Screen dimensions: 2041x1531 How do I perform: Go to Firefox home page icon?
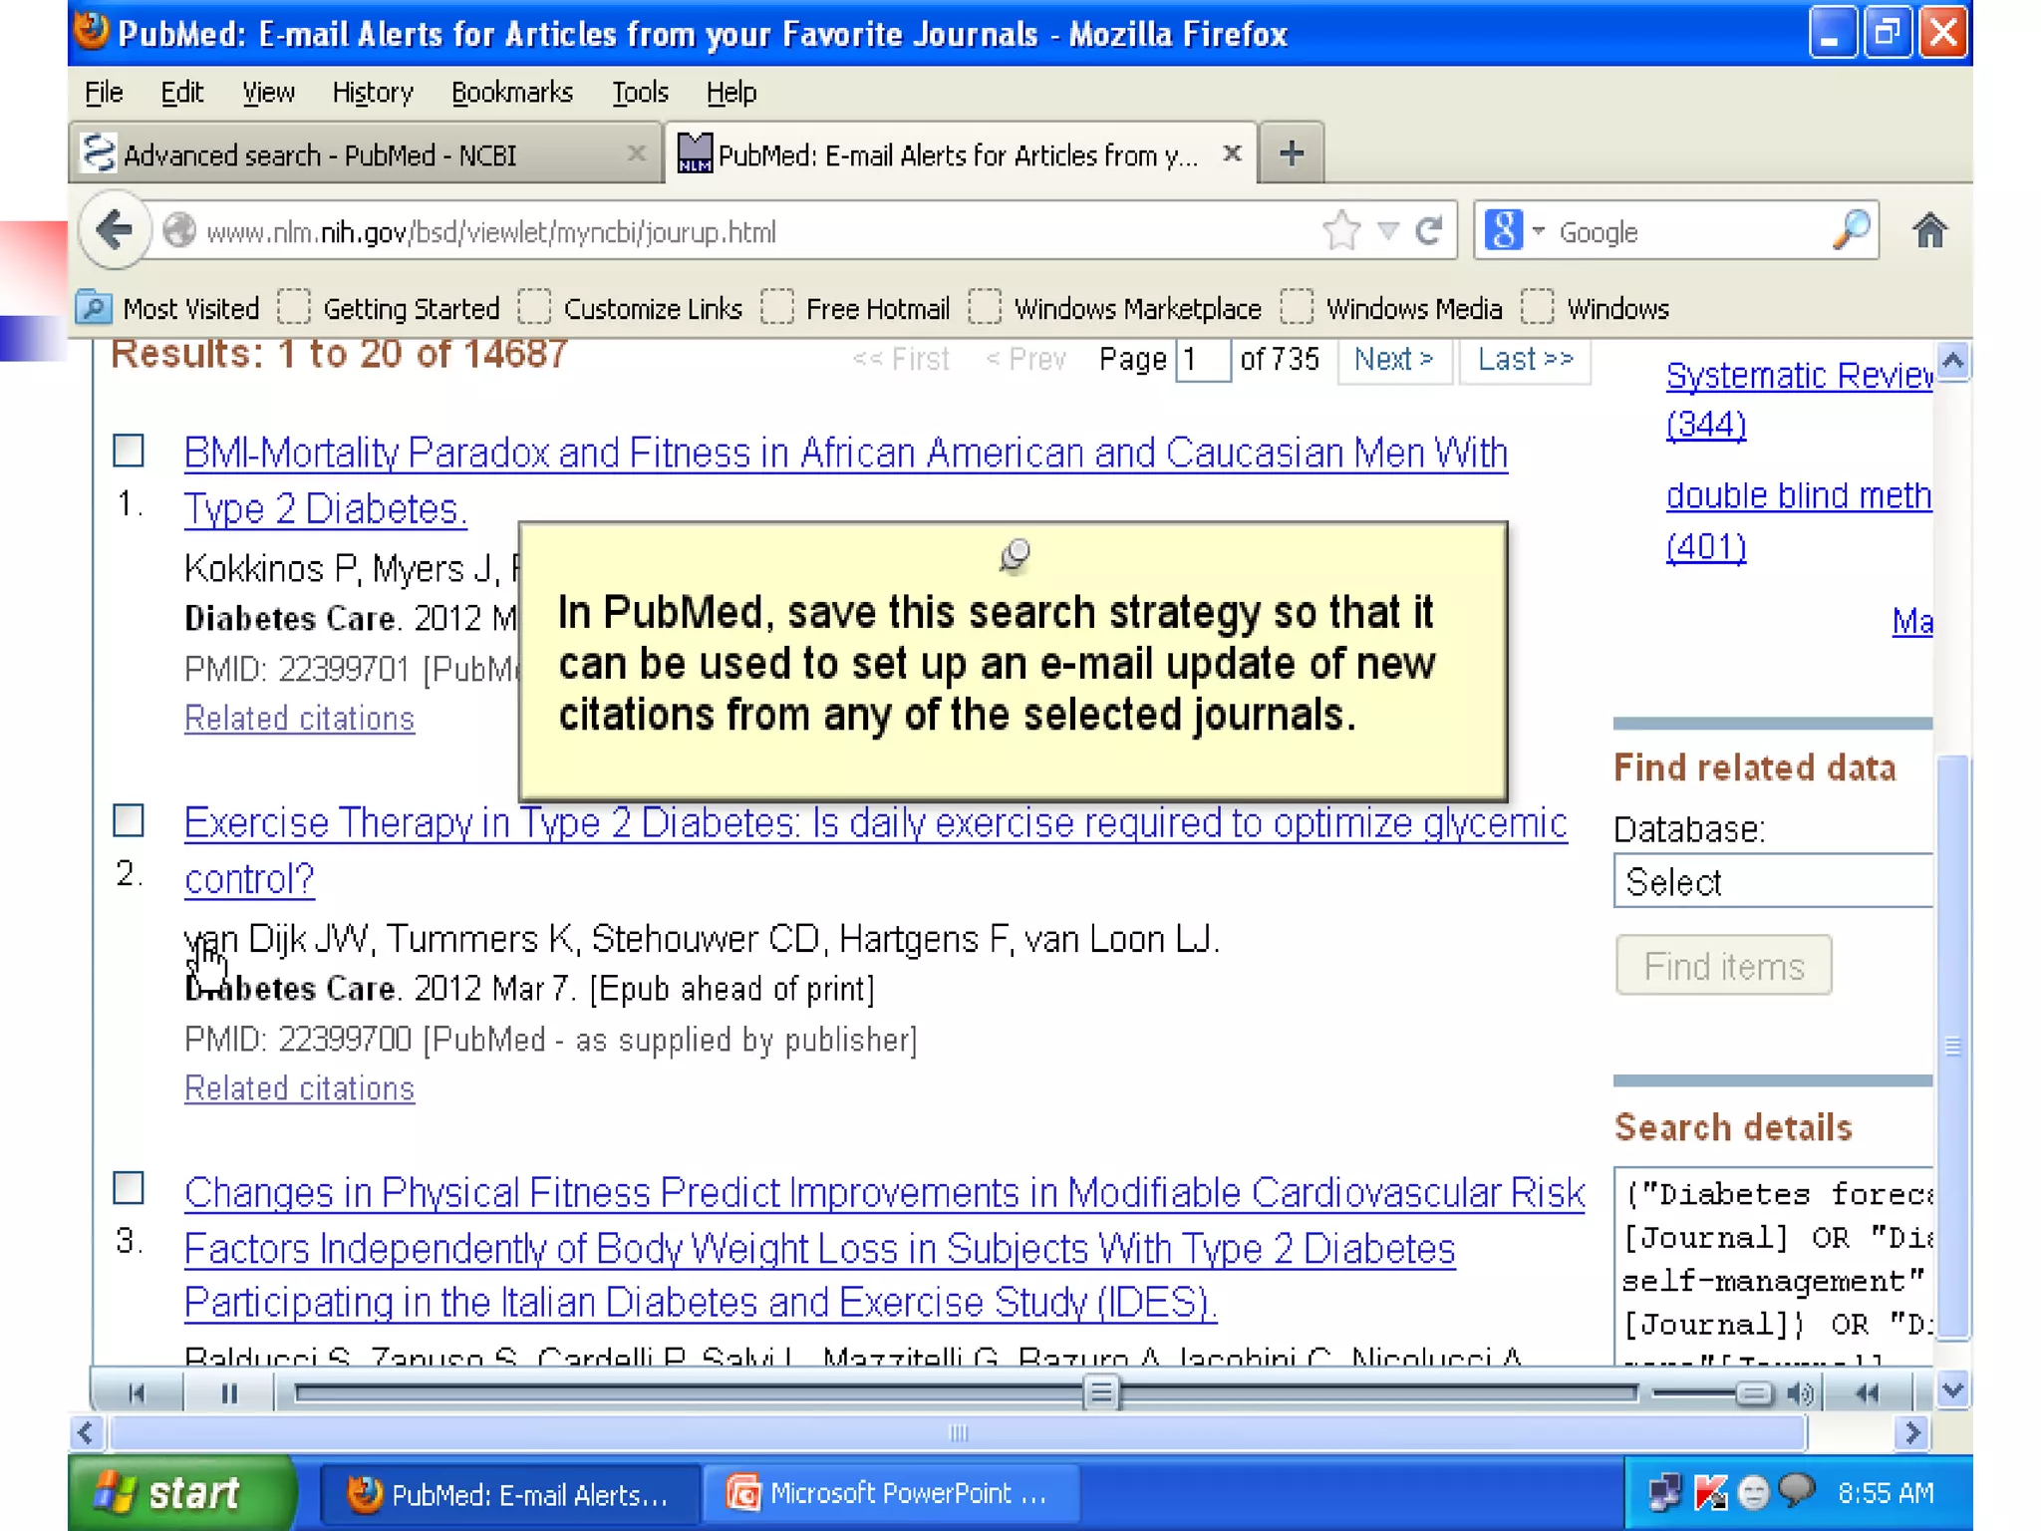tap(1929, 231)
